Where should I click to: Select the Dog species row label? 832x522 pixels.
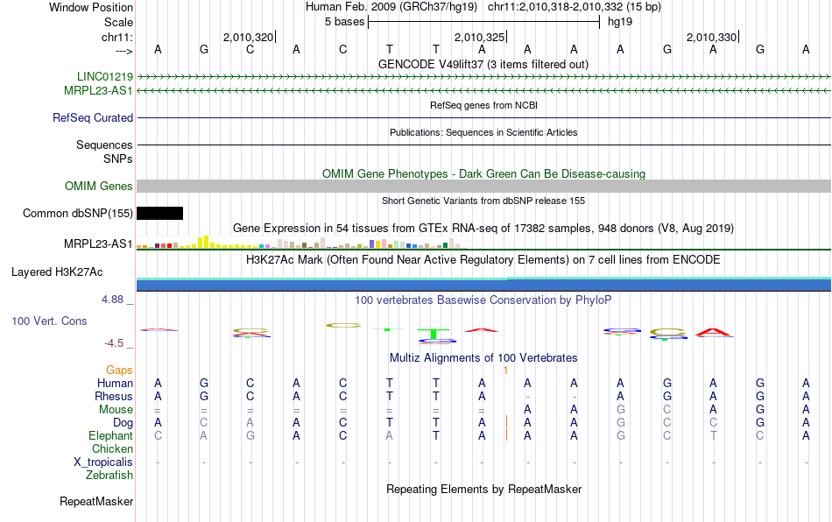[123, 423]
